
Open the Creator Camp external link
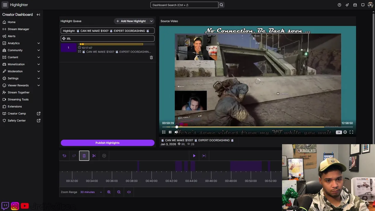click(x=21, y=113)
